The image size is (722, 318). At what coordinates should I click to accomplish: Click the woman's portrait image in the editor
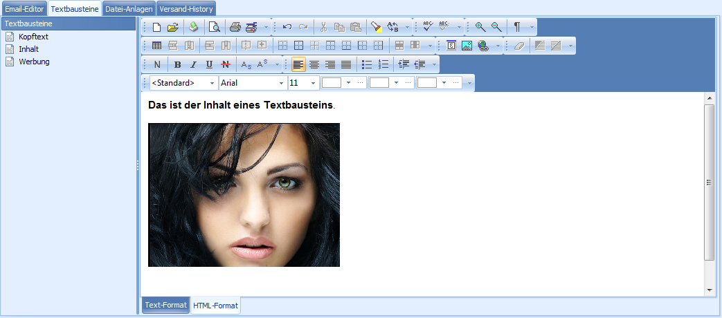(x=244, y=195)
